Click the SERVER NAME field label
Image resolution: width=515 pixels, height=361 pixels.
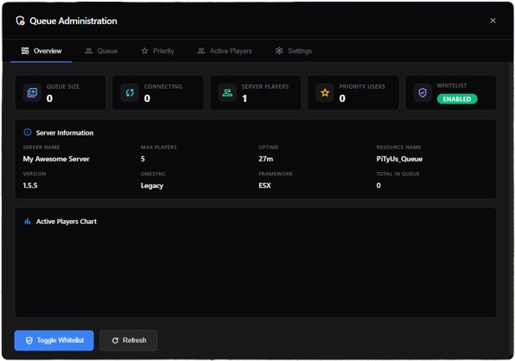pyautogui.click(x=41, y=148)
